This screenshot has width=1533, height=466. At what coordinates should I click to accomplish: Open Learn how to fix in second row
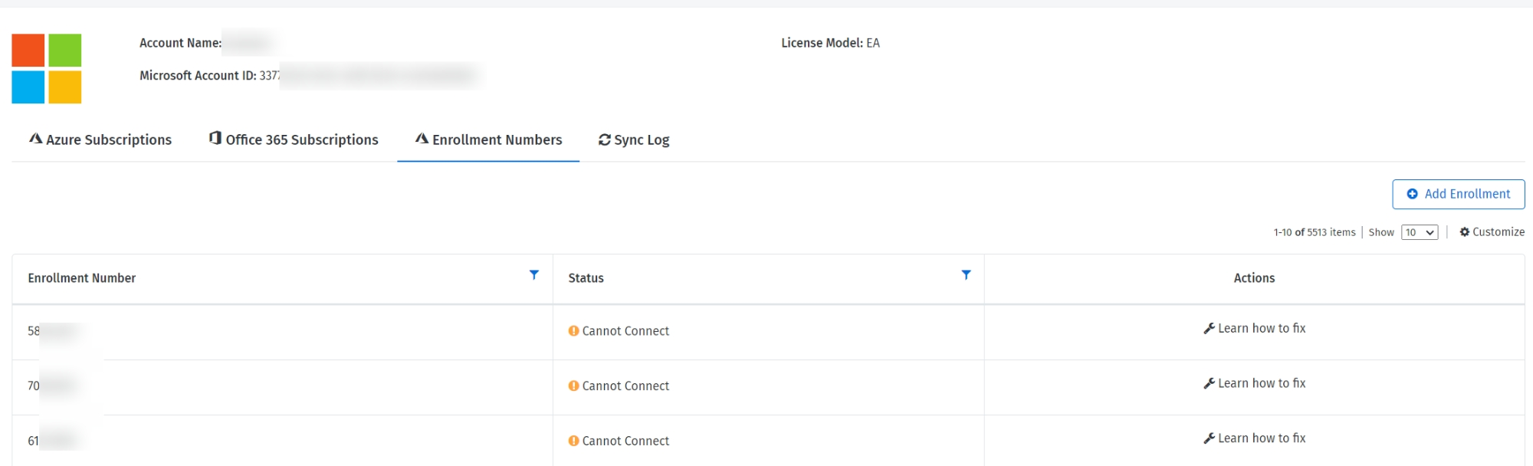1261,383
